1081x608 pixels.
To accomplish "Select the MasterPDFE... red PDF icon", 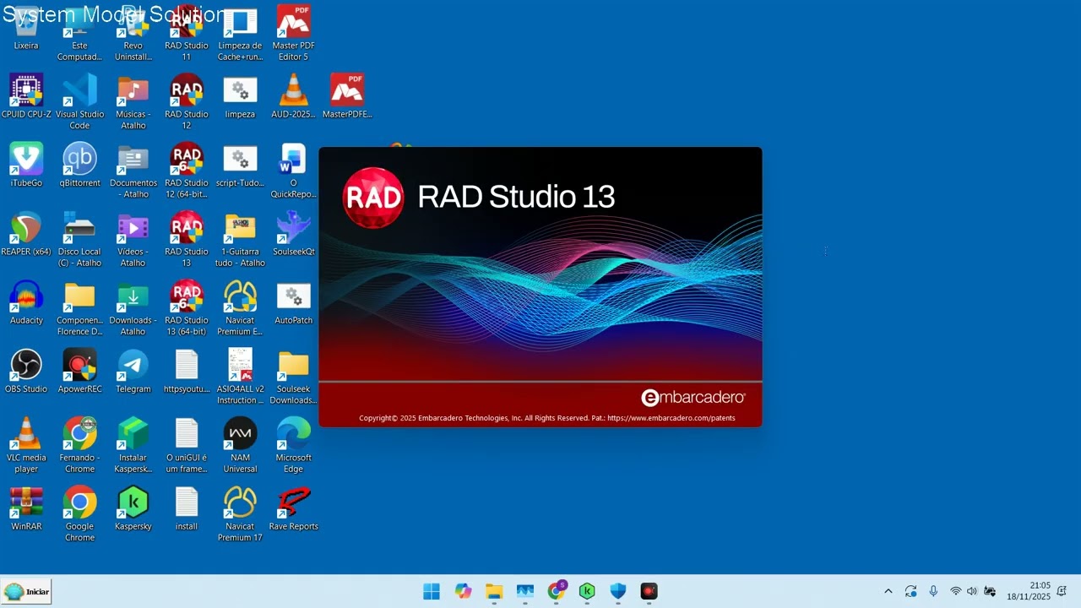I will click(x=347, y=96).
